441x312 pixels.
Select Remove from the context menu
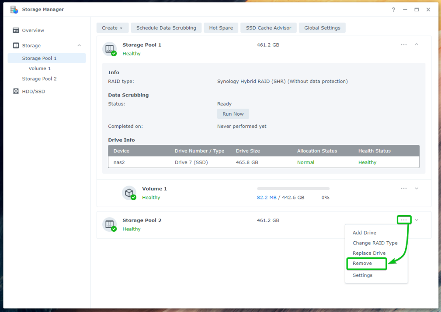click(362, 264)
